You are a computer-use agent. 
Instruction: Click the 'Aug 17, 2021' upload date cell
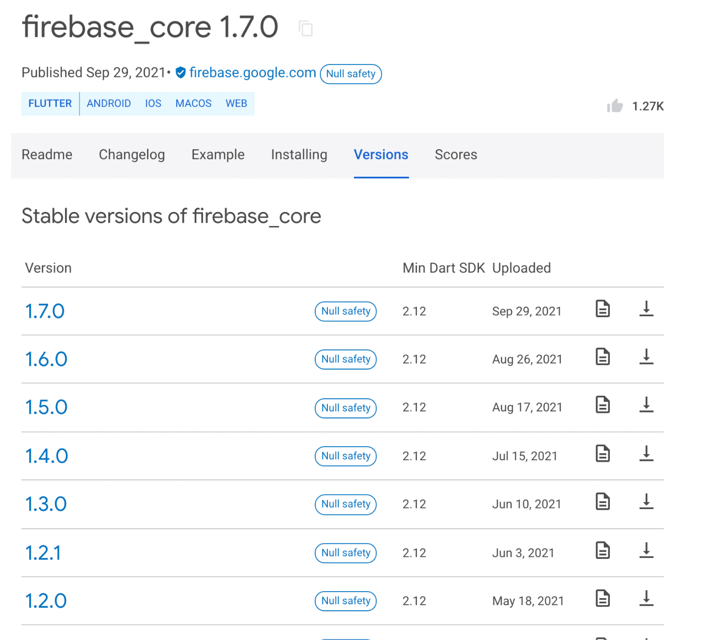click(x=527, y=407)
